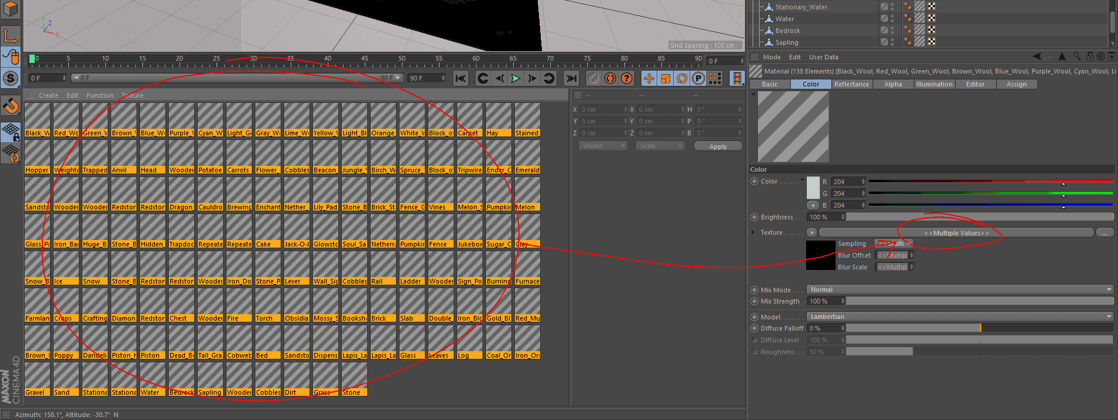Open the Texture arrow menu button

[x=812, y=232]
